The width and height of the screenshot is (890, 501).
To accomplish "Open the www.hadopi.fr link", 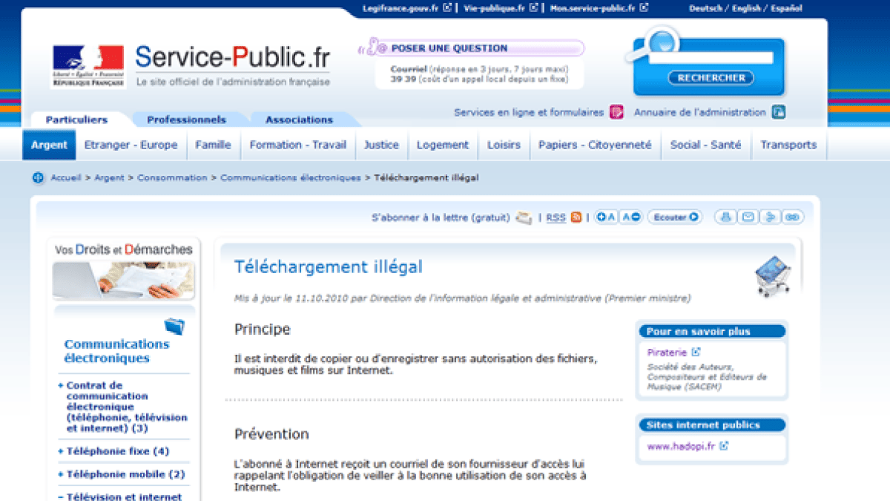I will (682, 446).
